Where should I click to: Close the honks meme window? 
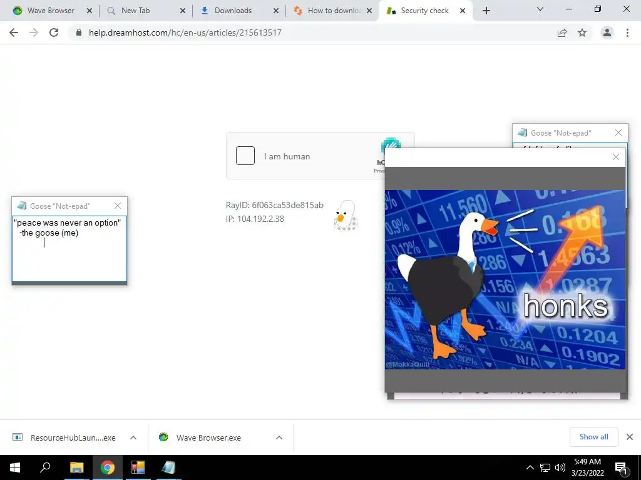tap(616, 157)
